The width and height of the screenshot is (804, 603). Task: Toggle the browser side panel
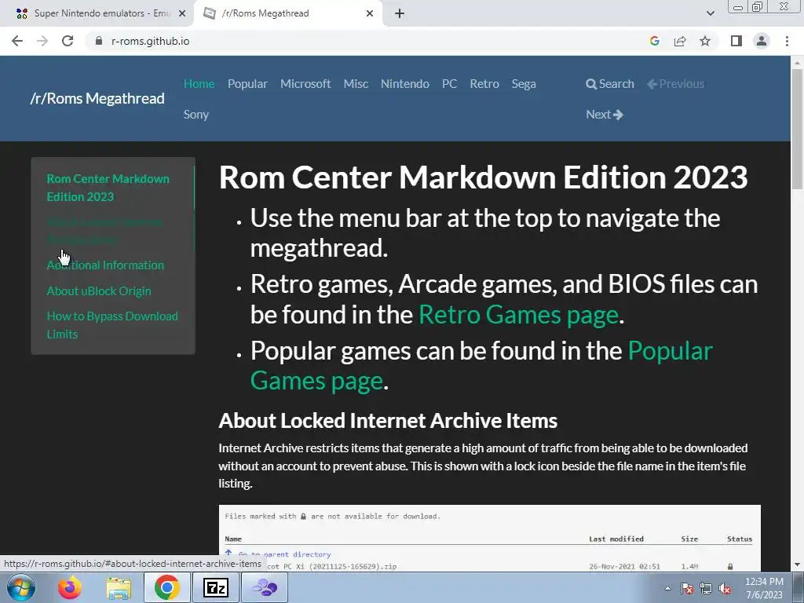pyautogui.click(x=736, y=41)
